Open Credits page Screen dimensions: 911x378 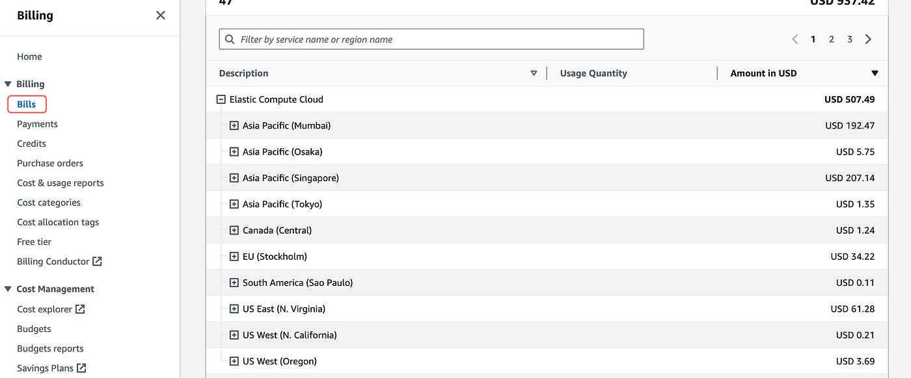click(31, 144)
